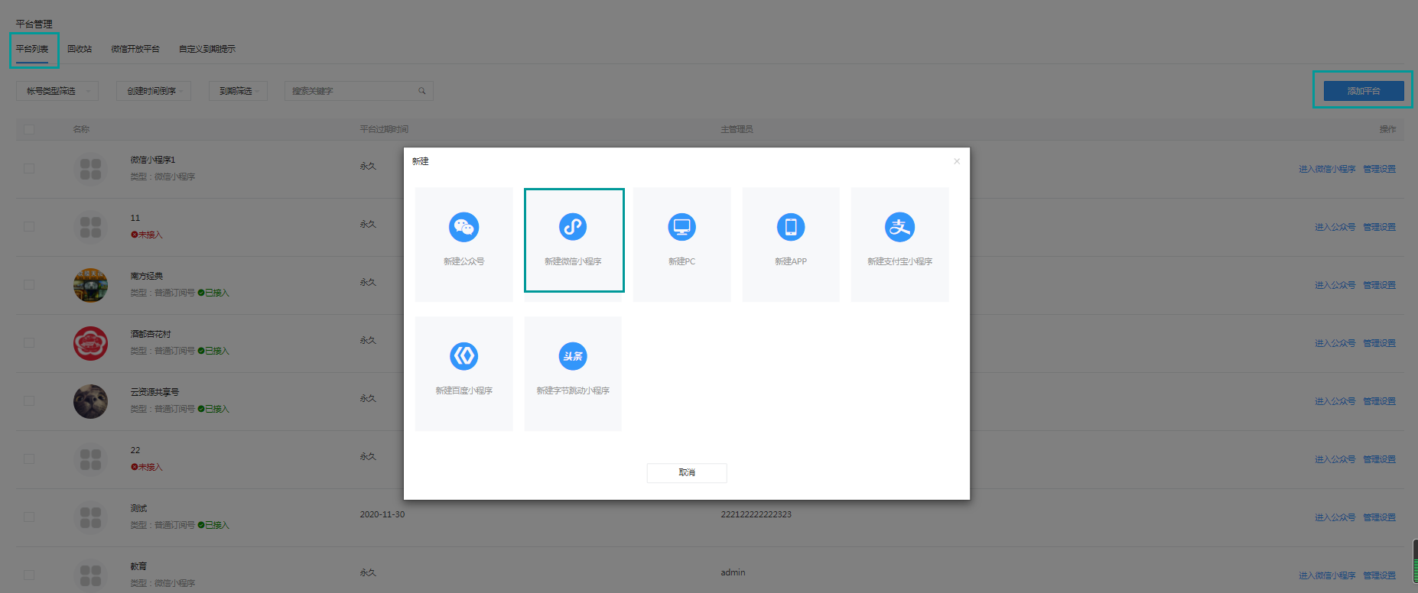This screenshot has width=1418, height=593.
Task: Click the 取消 button in dialog
Action: click(x=687, y=472)
